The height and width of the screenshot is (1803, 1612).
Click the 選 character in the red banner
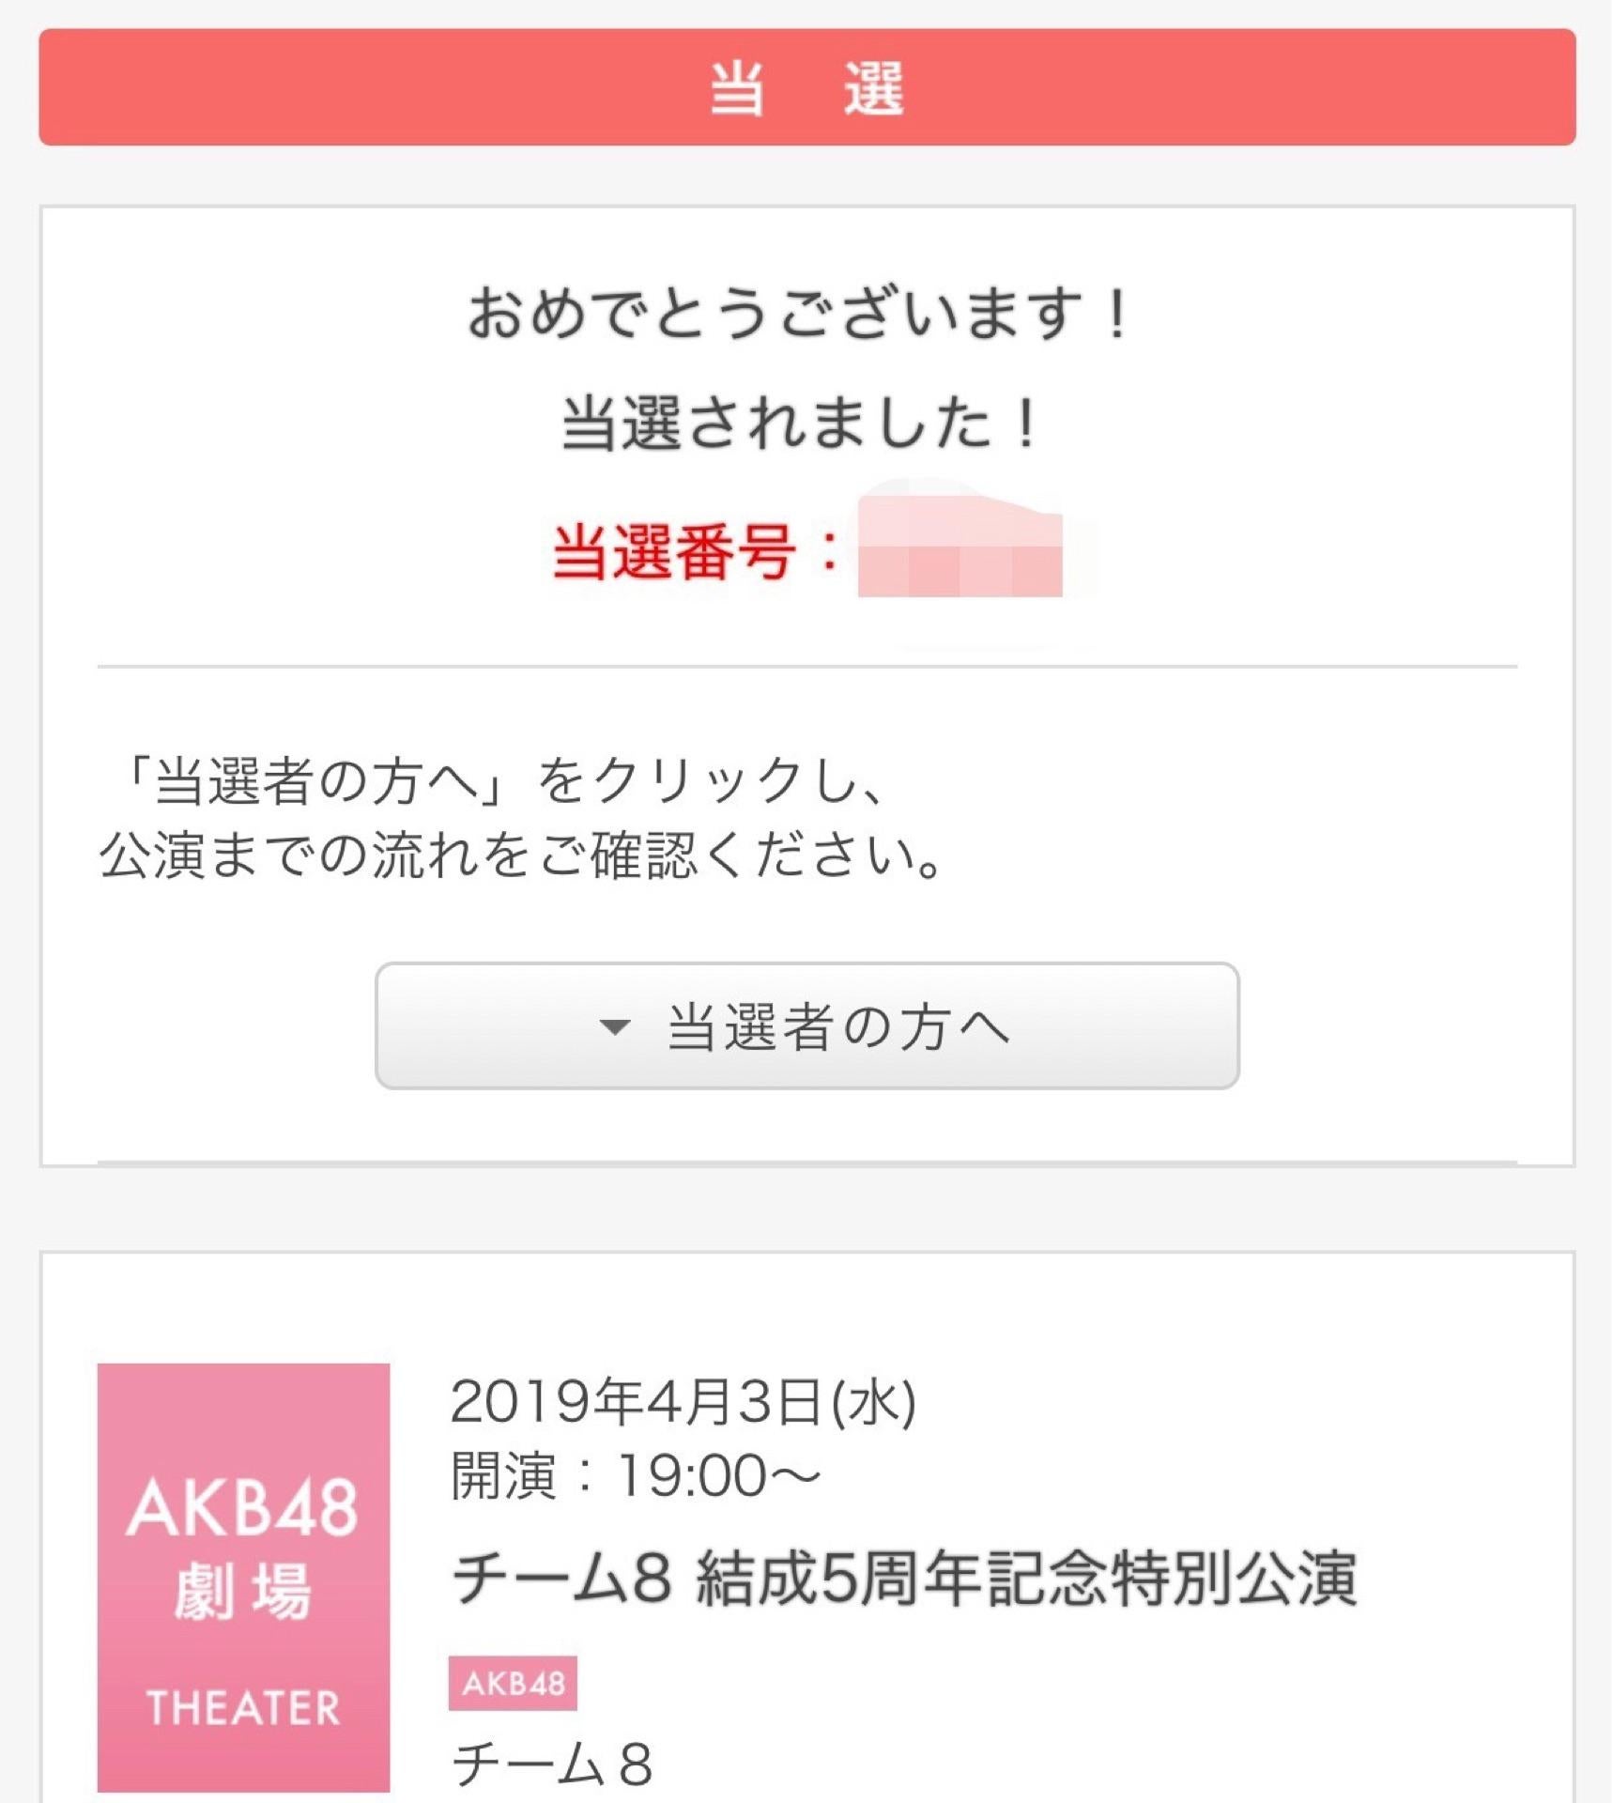click(x=873, y=87)
